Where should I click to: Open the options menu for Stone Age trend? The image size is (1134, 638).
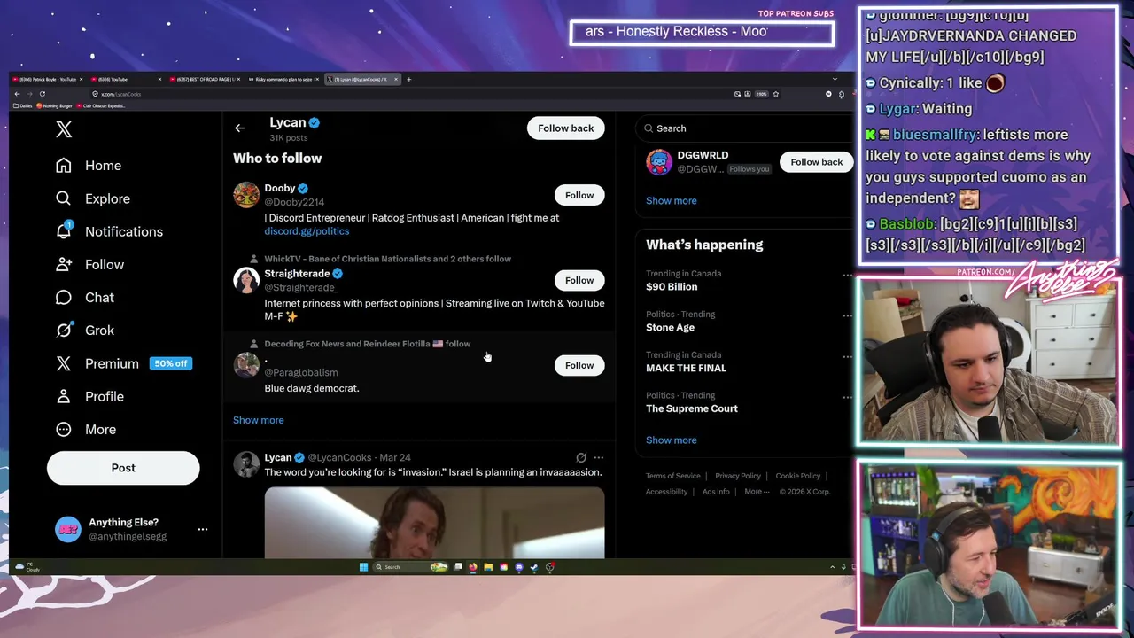click(x=847, y=315)
